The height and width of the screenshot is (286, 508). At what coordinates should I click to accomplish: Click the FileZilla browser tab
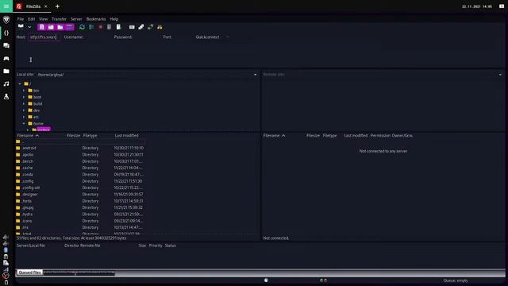tap(32, 6)
